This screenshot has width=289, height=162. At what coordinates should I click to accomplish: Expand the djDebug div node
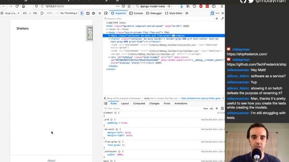pos(109,57)
